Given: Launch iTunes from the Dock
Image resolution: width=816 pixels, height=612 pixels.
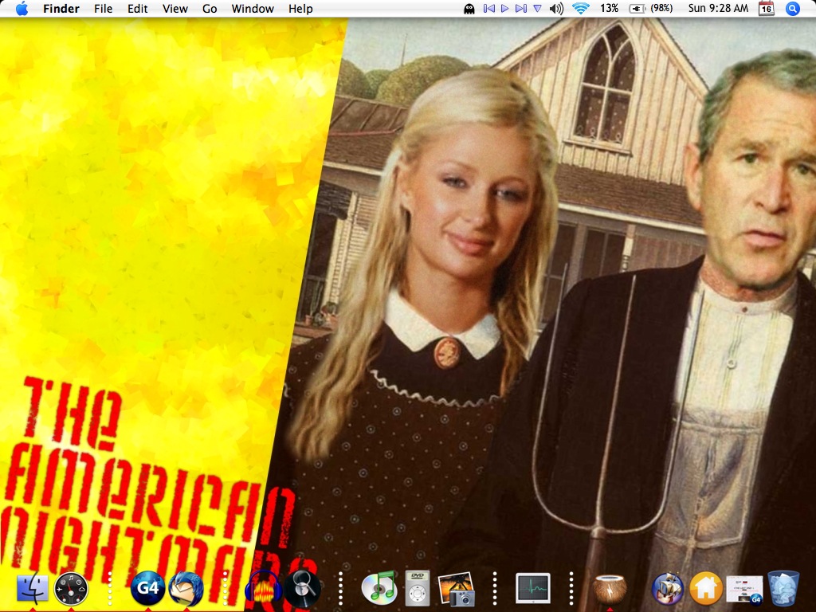Looking at the screenshot, I should coord(379,588).
